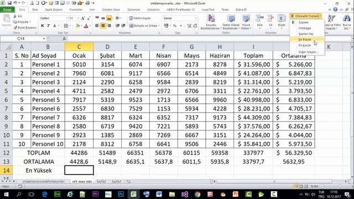This screenshot has width=354, height=199.
Task: Click the quick print printer icon
Action: pos(87,3)
